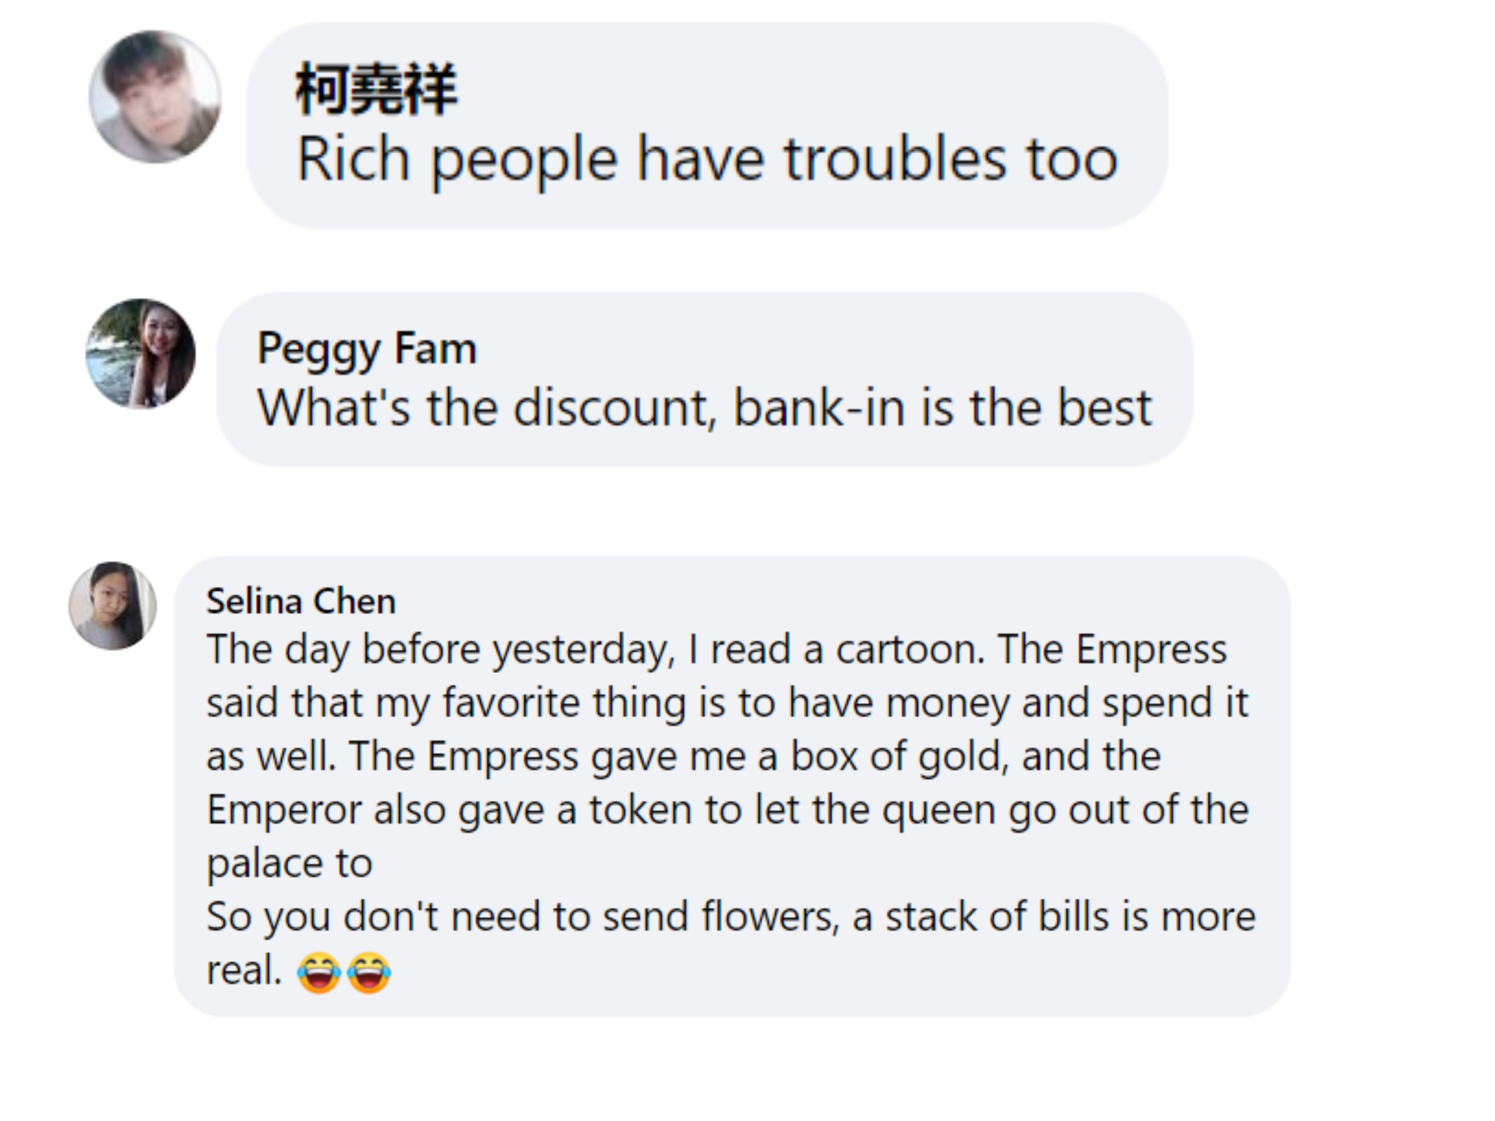This screenshot has height=1121, width=1495.
Task: Click the "What's the discount" comment text
Action: [x=704, y=408]
